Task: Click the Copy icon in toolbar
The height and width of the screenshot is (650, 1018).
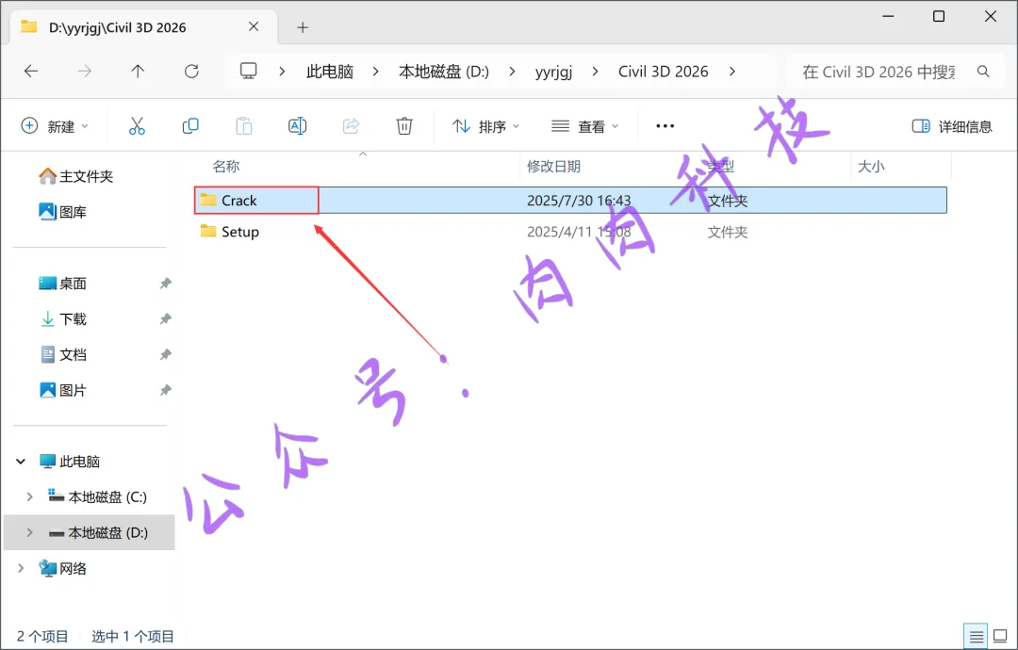Action: coord(190,126)
